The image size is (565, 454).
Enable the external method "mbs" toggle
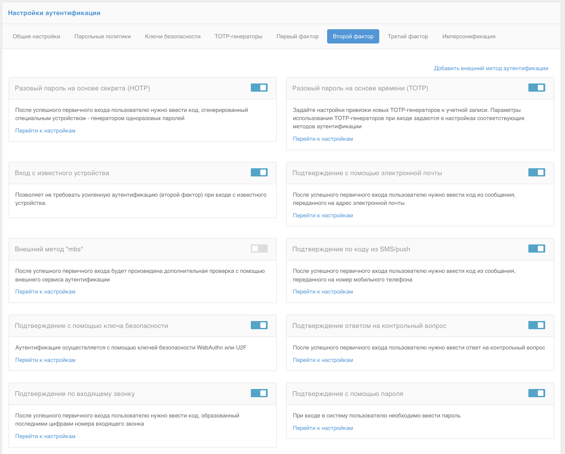point(259,249)
